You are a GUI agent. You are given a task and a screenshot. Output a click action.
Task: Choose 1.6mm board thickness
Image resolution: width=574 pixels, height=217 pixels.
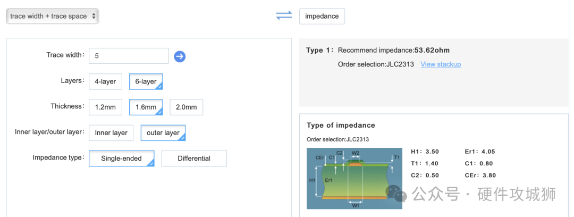[146, 107]
